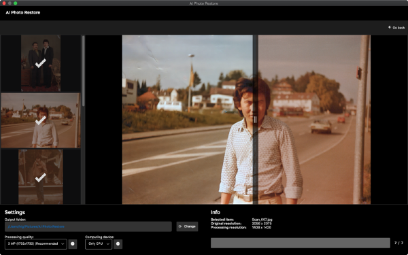Image resolution: width=408 pixels, height=255 pixels.
Task: Toggle checkmark on the roadside man thumbnail
Action: pos(41,120)
